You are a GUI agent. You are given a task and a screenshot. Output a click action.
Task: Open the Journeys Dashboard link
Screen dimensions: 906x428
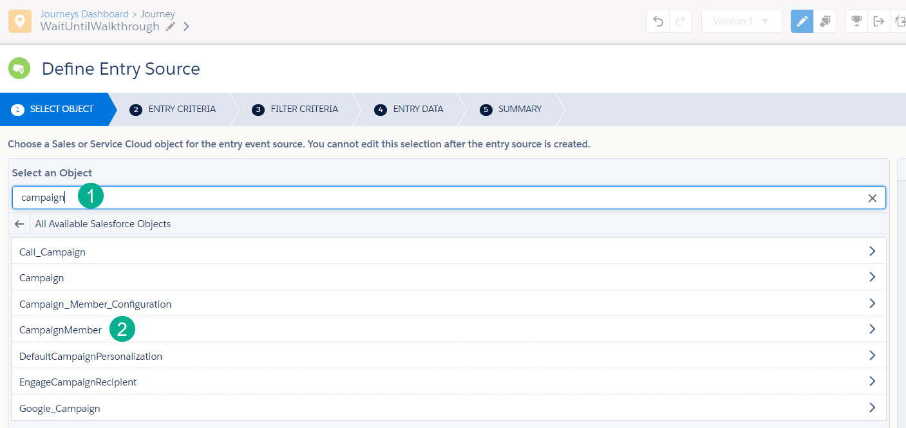84,14
